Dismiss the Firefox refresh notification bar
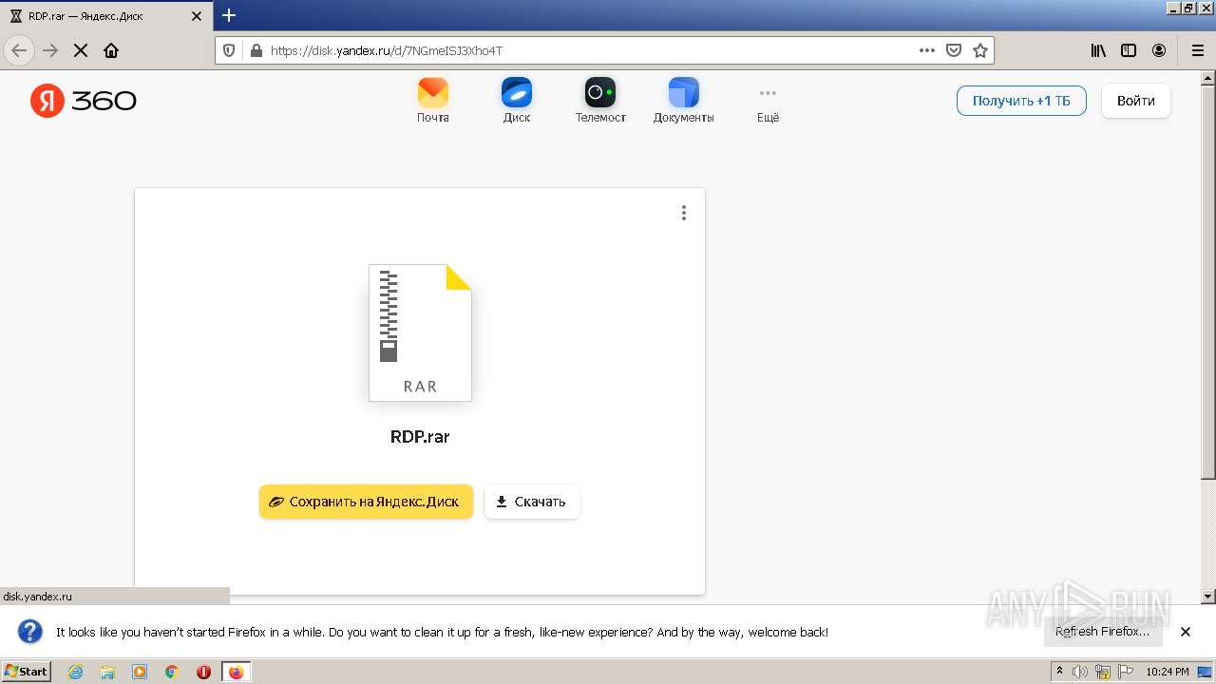This screenshot has width=1216, height=684. click(x=1185, y=632)
